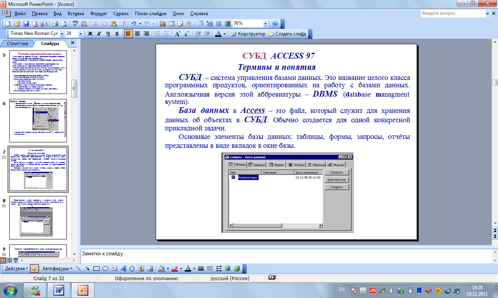The height and width of the screenshot is (298, 498).
Task: Switch to the Структура tab
Action: (x=18, y=44)
